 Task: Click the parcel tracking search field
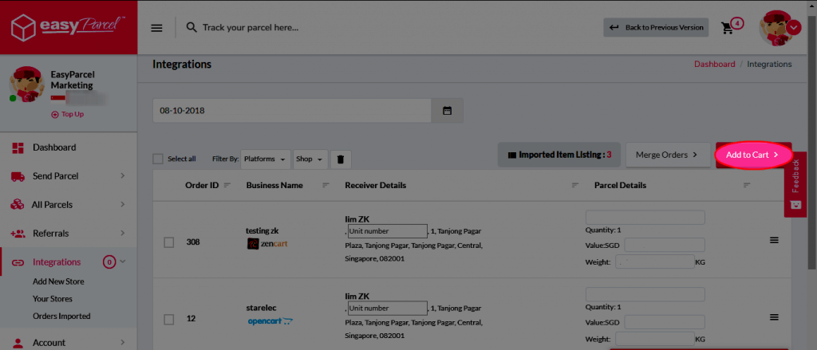point(250,27)
